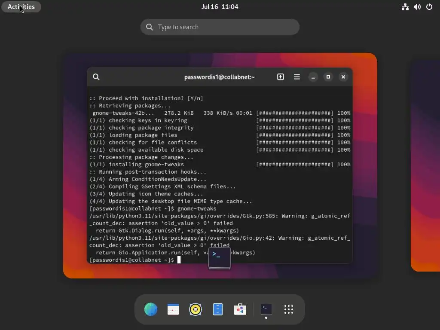This screenshot has height=330, width=440.
Task: Click the '(2/4) Compiling GSettings XML schema files...' line
Action: pyautogui.click(x=162, y=186)
